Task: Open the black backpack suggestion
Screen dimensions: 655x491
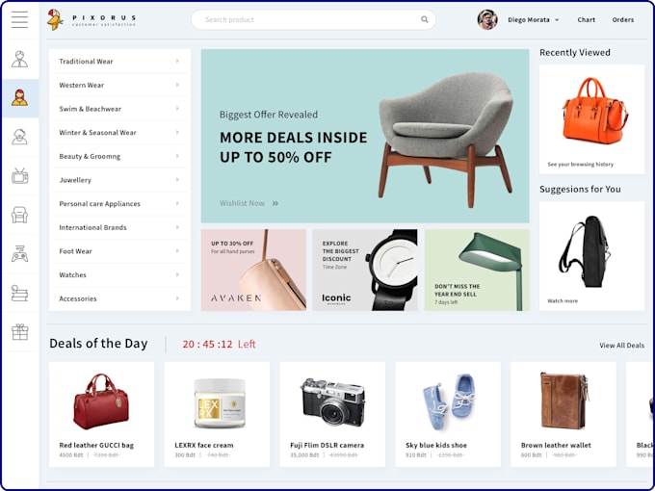Action: pos(592,256)
